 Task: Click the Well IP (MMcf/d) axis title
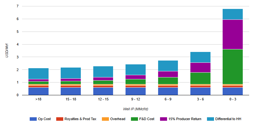(x=135, y=109)
